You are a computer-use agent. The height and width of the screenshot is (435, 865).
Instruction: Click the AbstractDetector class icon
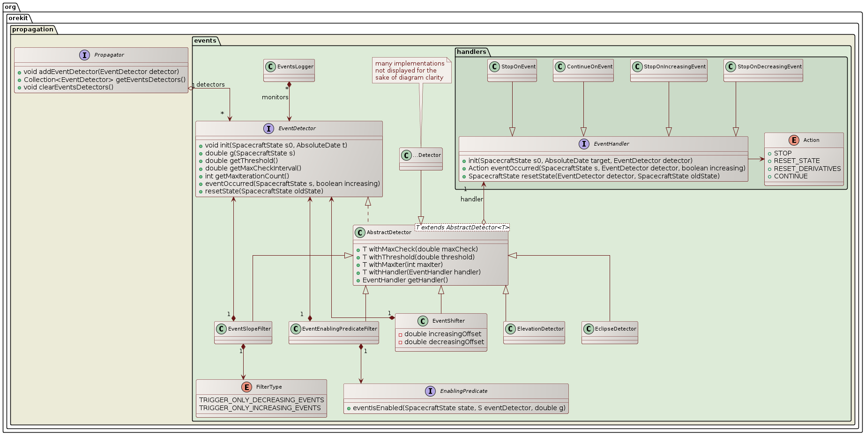pyautogui.click(x=360, y=233)
